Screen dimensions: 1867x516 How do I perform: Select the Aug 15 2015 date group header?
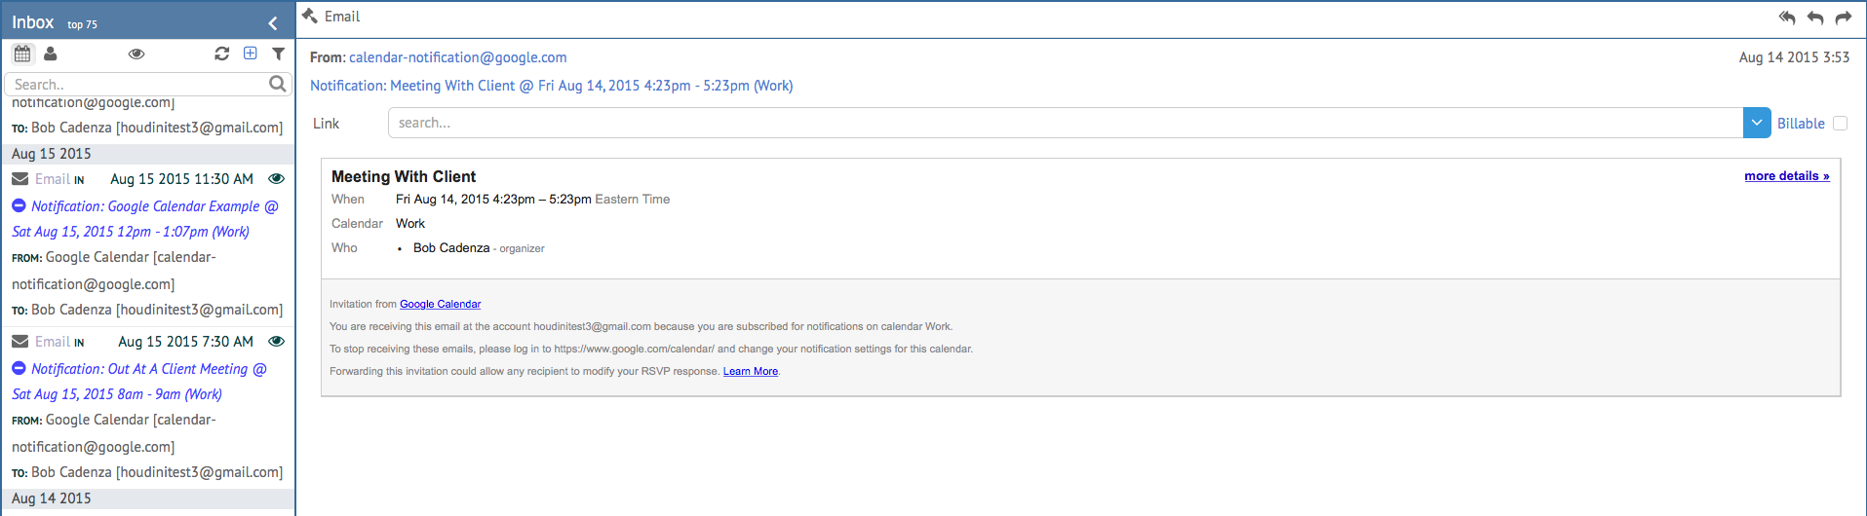coord(147,154)
